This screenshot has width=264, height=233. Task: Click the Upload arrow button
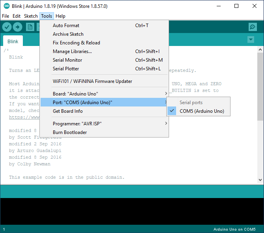tap(17, 27)
